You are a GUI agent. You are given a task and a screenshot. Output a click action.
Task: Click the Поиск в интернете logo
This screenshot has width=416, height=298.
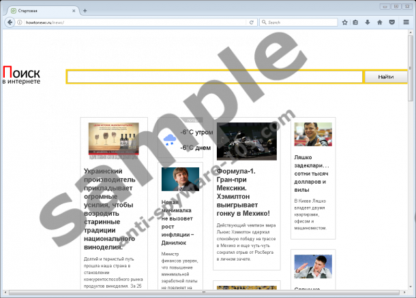(22, 76)
